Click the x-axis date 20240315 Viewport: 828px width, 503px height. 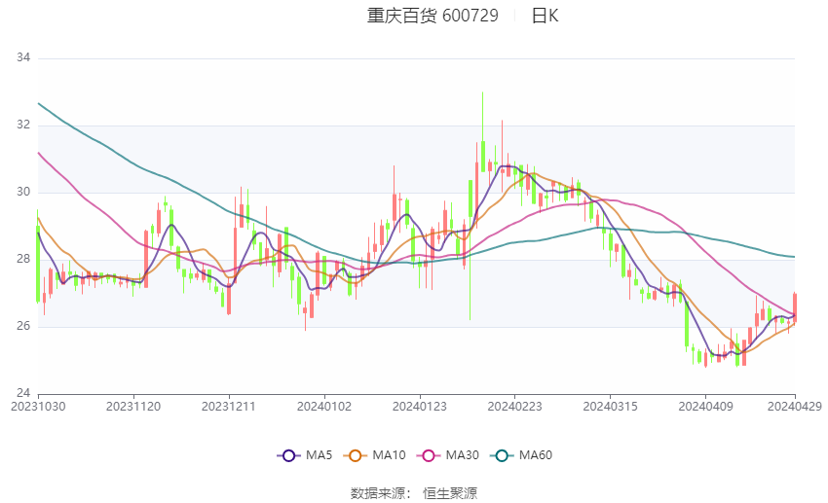(x=611, y=407)
